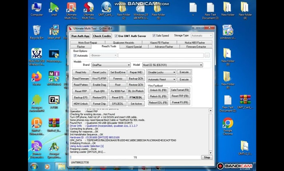The width and height of the screenshot is (284, 171).
Task: Click the Repair IMEI button
Action: pyautogui.click(x=136, y=72)
